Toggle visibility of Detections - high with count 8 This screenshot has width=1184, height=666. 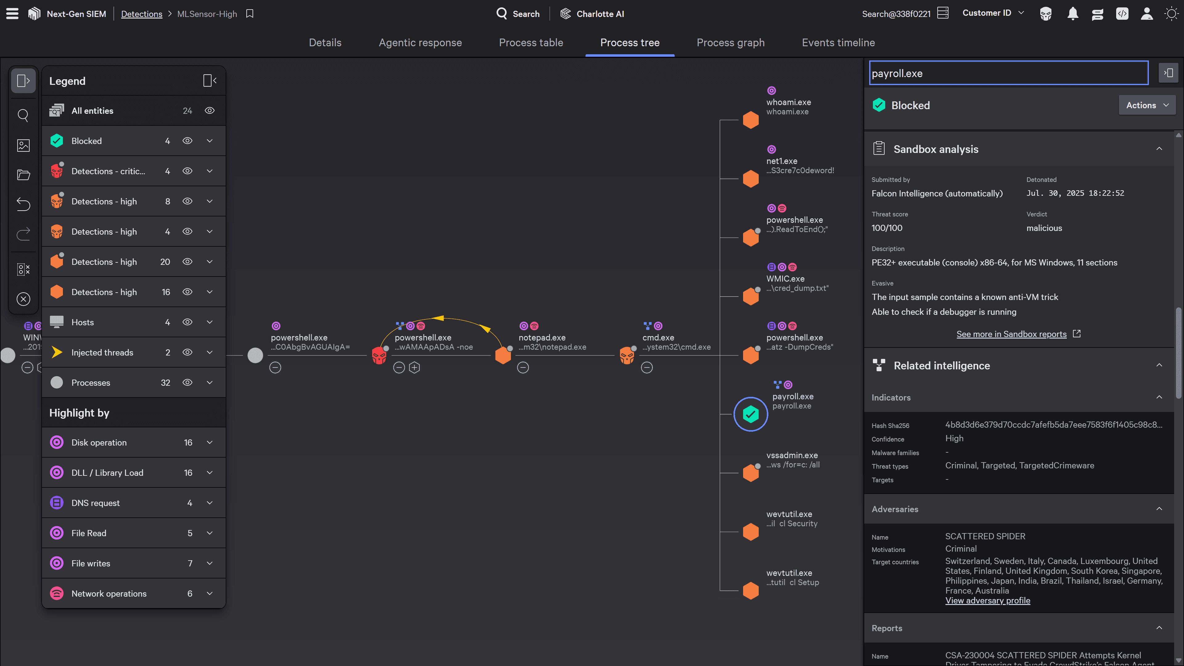click(187, 201)
